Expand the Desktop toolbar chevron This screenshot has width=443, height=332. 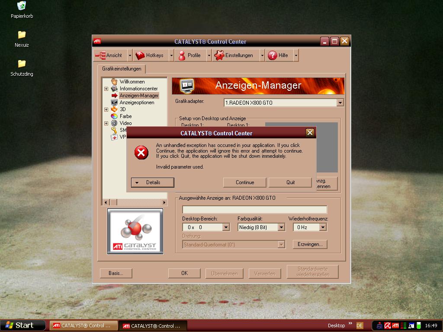[x=350, y=323]
